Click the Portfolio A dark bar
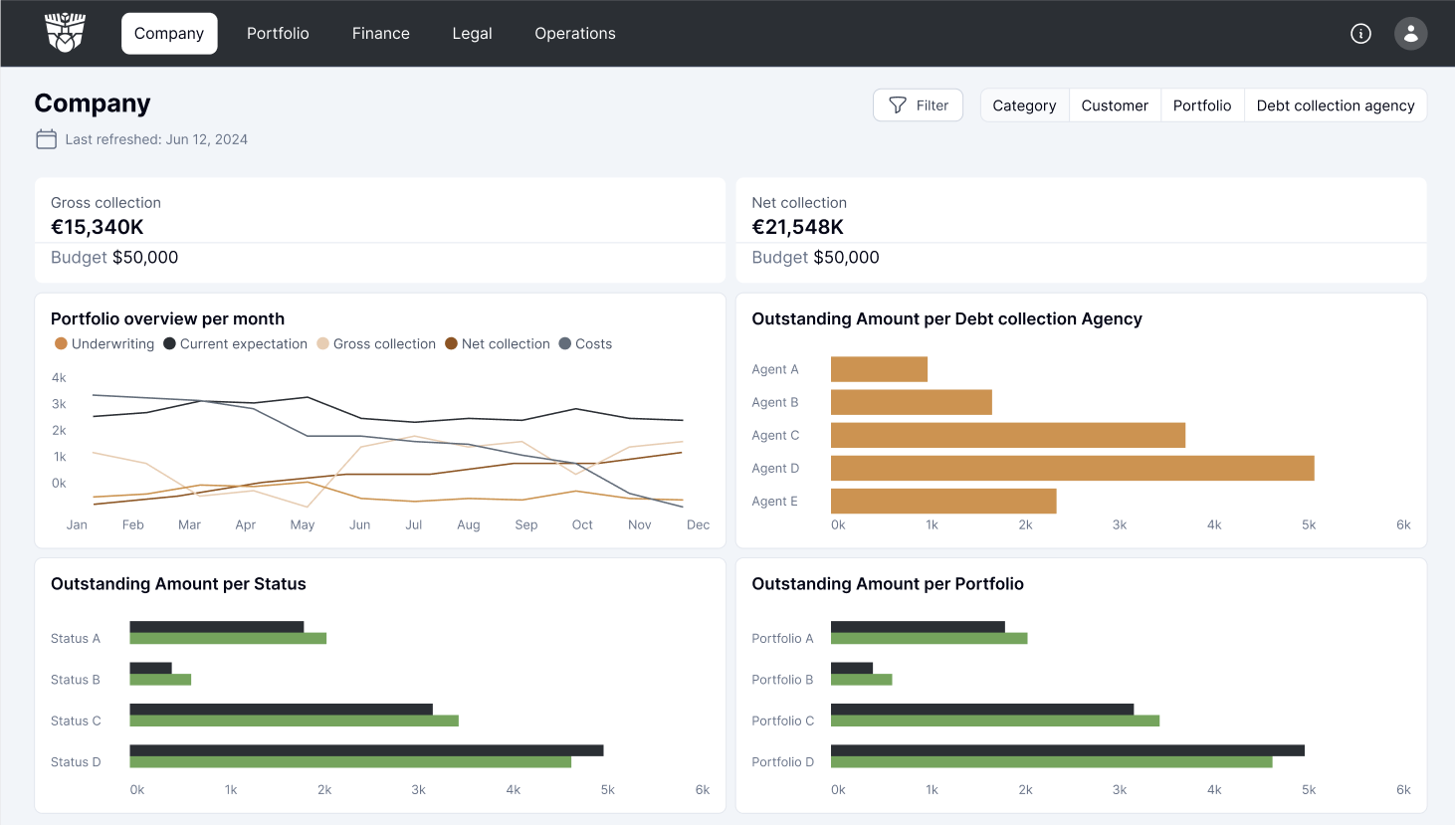 (x=918, y=627)
